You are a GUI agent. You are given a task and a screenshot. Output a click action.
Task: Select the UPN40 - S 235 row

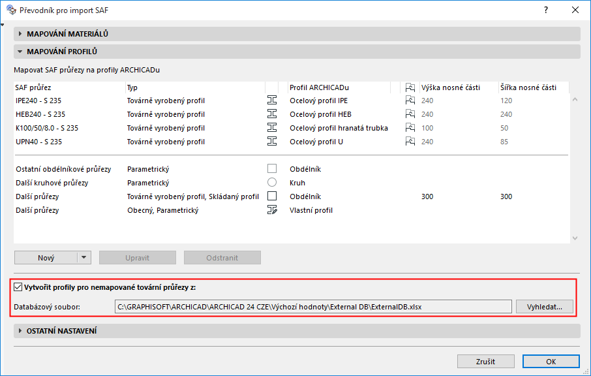pos(291,142)
